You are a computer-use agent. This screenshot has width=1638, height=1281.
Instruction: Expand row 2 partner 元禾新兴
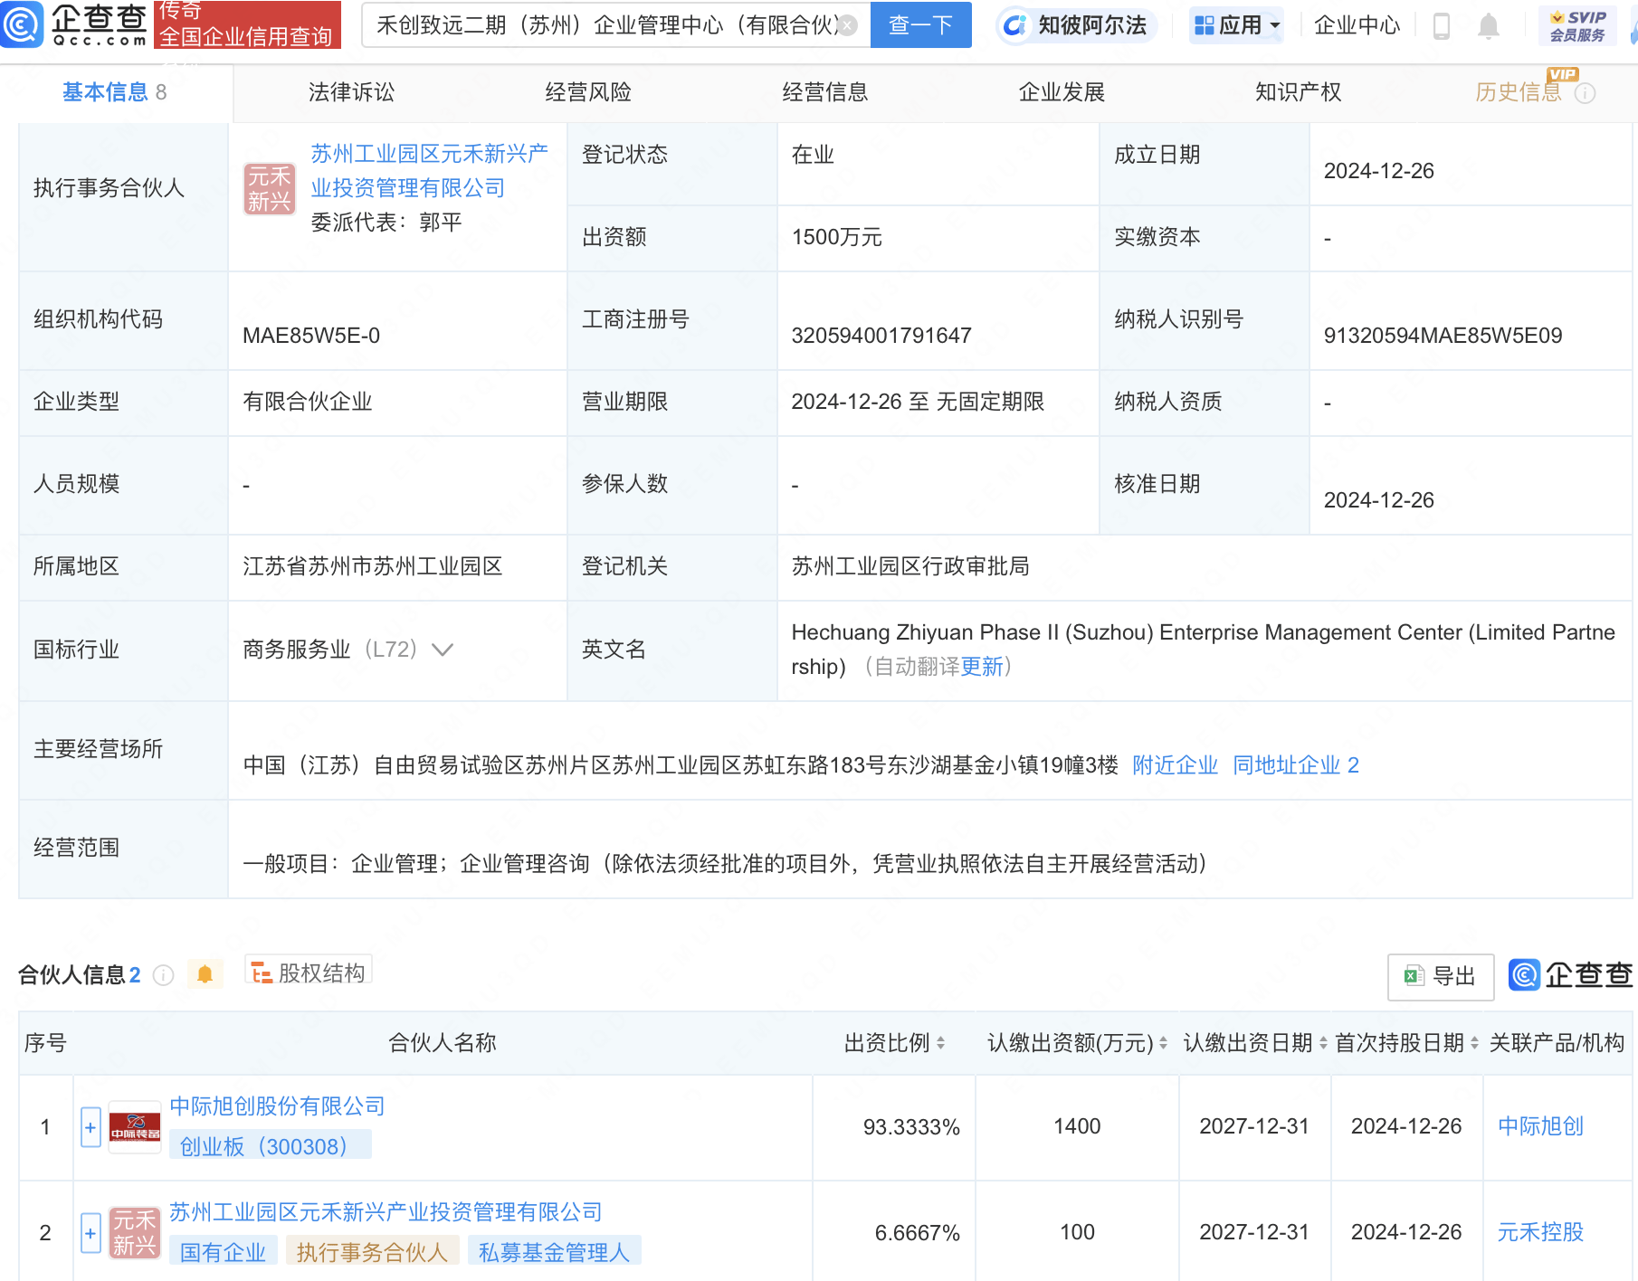[90, 1233]
